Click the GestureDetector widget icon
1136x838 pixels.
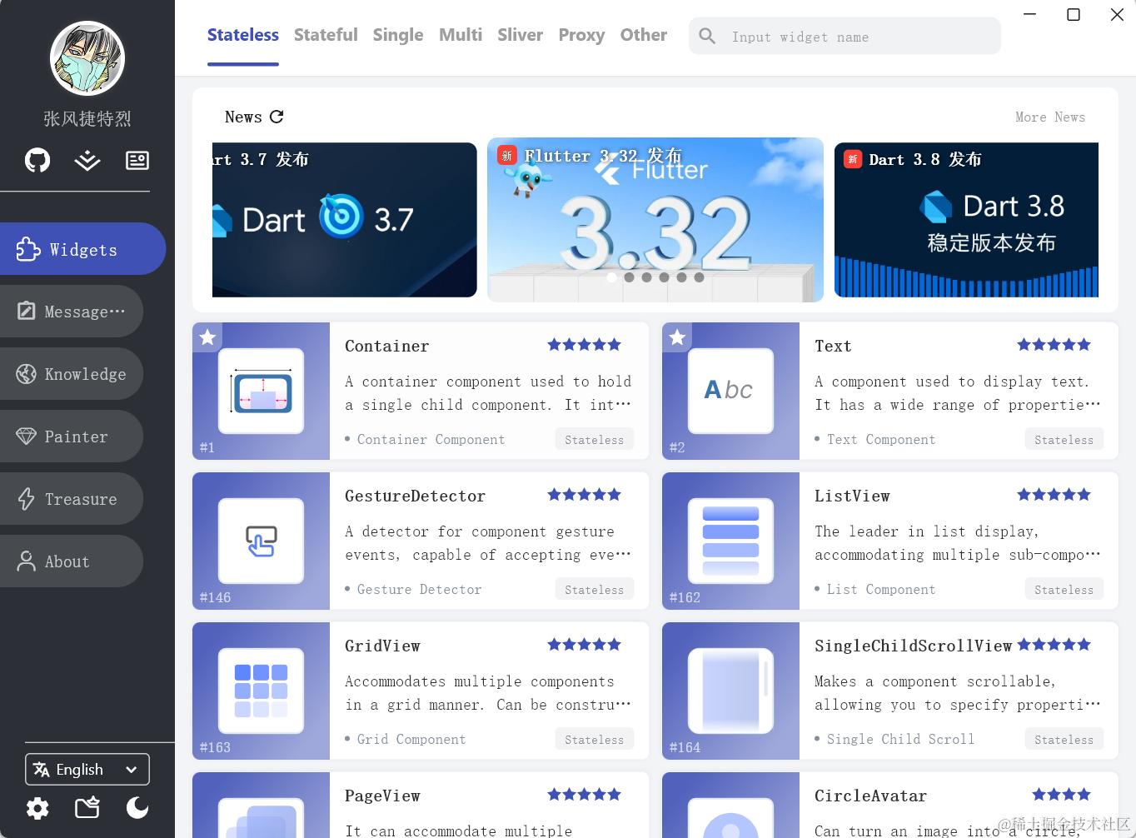[x=261, y=541]
